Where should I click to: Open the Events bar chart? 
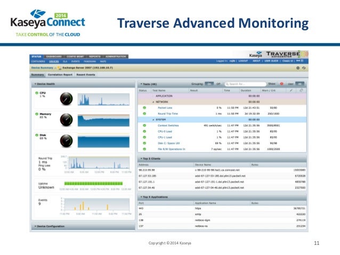(x=96, y=204)
